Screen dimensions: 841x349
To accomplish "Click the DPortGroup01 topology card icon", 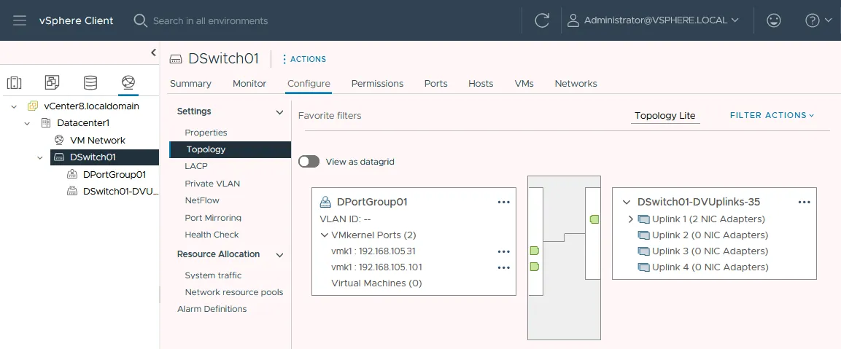I will tap(325, 202).
